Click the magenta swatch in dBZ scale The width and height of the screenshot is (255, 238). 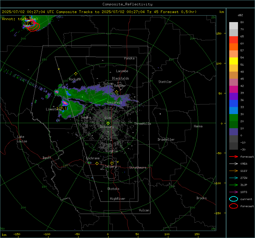pos(233,89)
